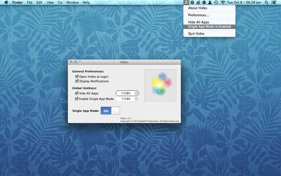Uncheck Open Hides at Login
Screen dimensions: 281x176
tap(77, 76)
